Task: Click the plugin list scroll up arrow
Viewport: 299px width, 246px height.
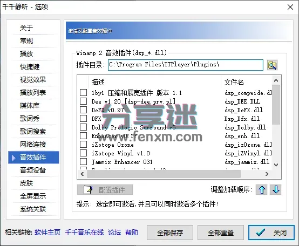Action: coord(276,80)
